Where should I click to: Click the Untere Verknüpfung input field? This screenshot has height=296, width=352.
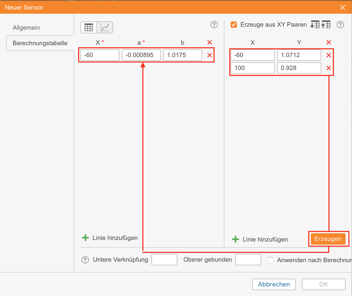164,260
